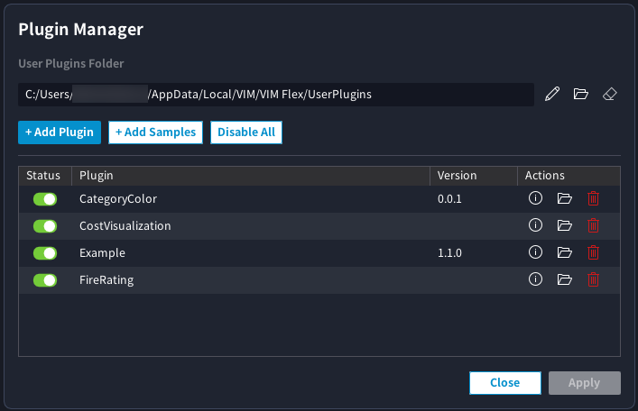This screenshot has width=638, height=411.
Task: Switch off the Example plugin
Action: pos(45,253)
